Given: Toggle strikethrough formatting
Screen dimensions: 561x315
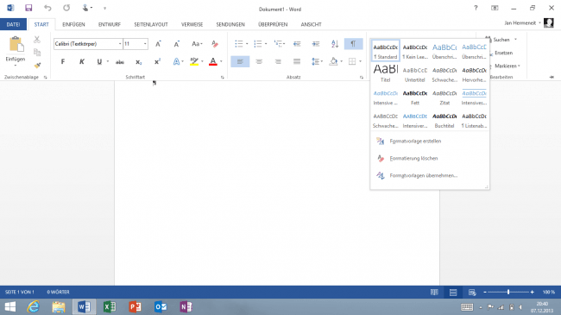Looking at the screenshot, I should coord(120,62).
